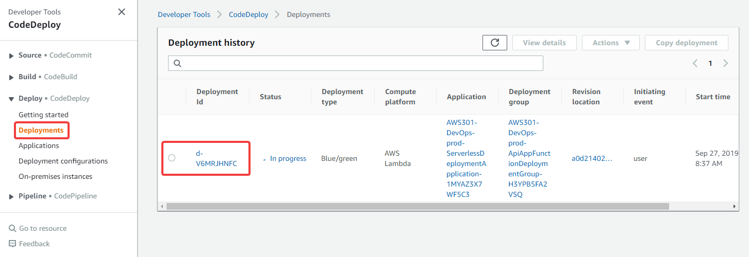Go to previous page arrow
749x257 pixels.
coord(695,63)
